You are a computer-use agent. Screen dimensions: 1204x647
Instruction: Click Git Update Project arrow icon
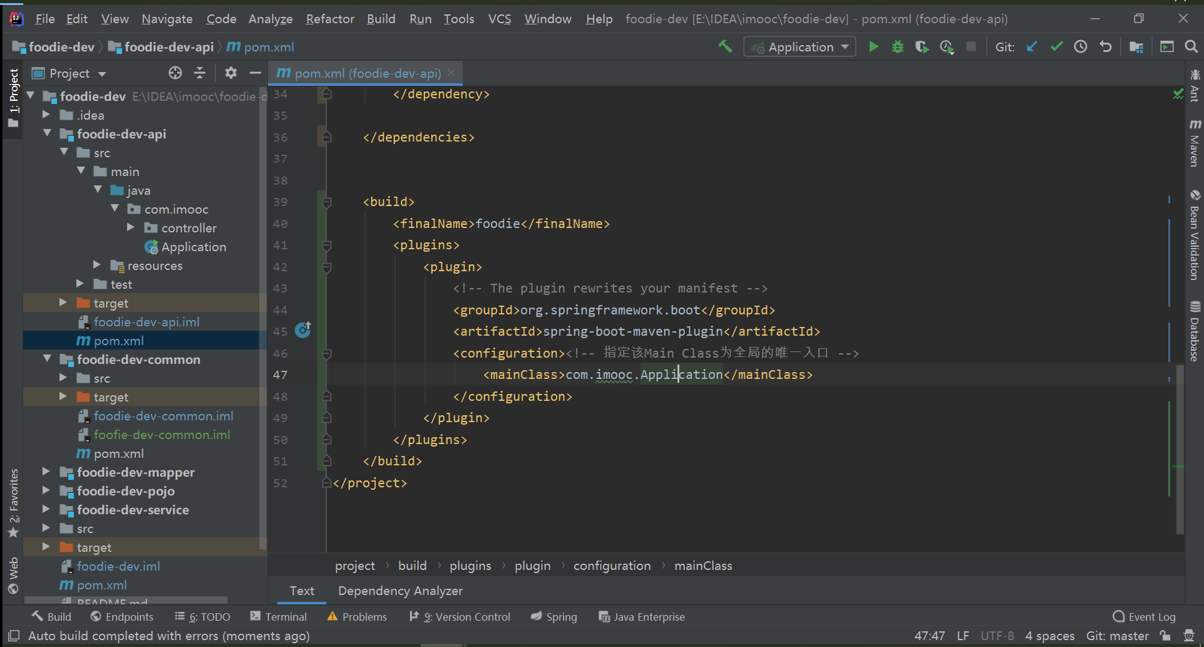click(x=1032, y=46)
